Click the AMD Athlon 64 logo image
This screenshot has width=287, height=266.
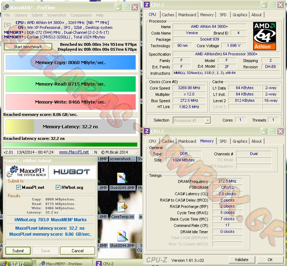tap(264, 36)
